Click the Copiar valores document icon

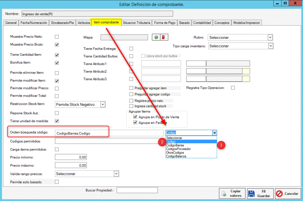pyautogui.click(x=224, y=194)
